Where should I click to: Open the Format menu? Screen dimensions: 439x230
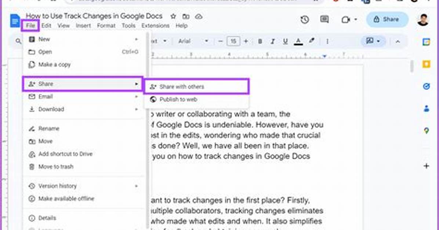106,26
